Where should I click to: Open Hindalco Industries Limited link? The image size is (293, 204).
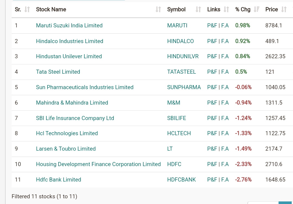tap(69, 41)
